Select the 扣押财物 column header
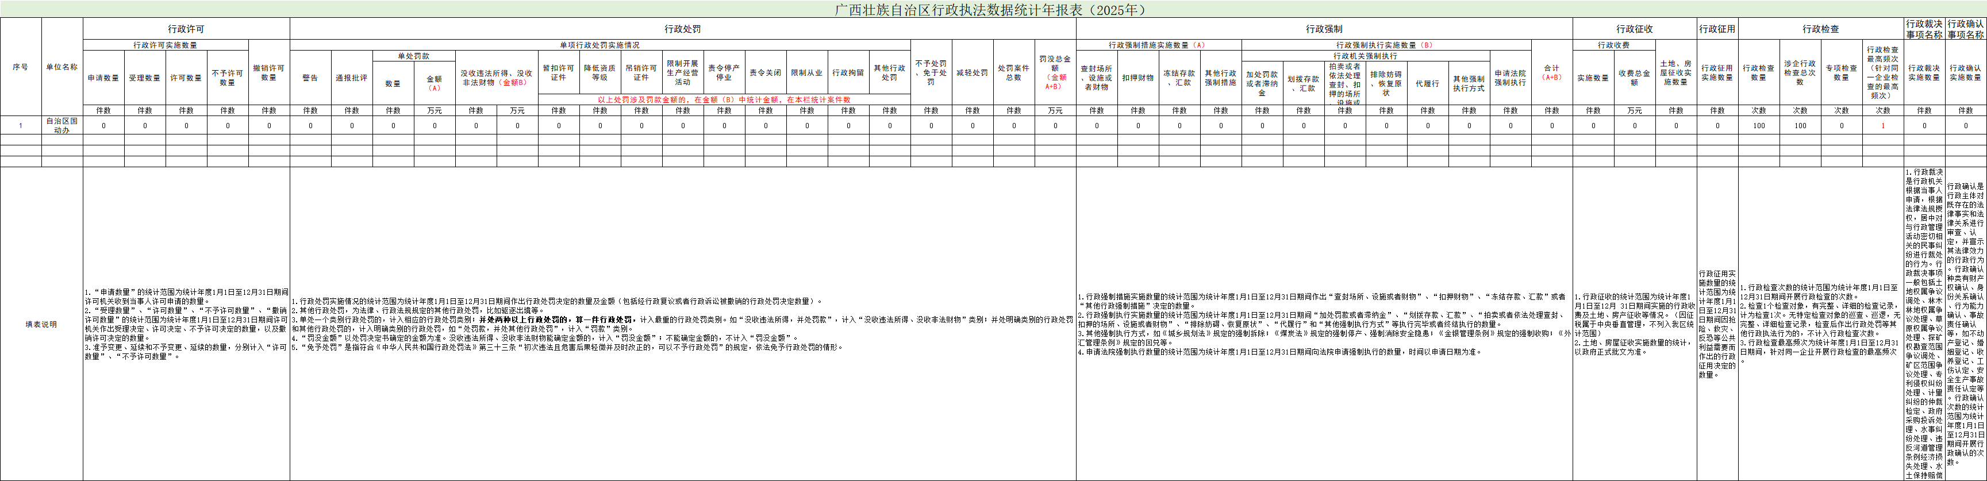Screen dimensions: 1987x481 click(x=1137, y=78)
